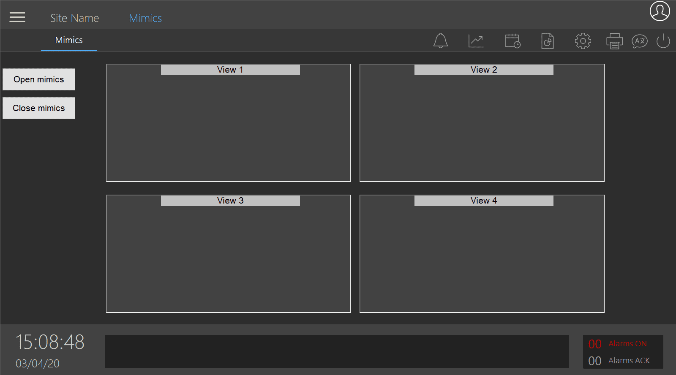The height and width of the screenshot is (375, 676).
Task: Click the user profile icon
Action: (660, 11)
